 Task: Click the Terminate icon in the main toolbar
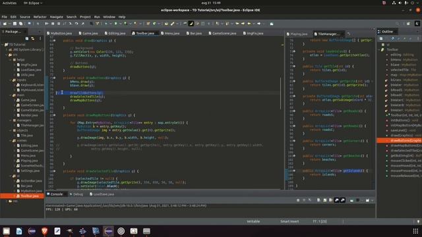click(59, 24)
